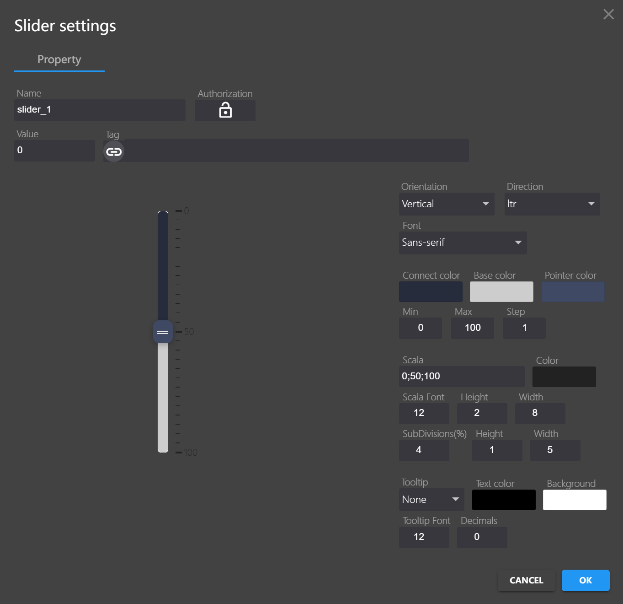This screenshot has height=604, width=623.
Task: Click the Step value field
Action: (x=524, y=328)
